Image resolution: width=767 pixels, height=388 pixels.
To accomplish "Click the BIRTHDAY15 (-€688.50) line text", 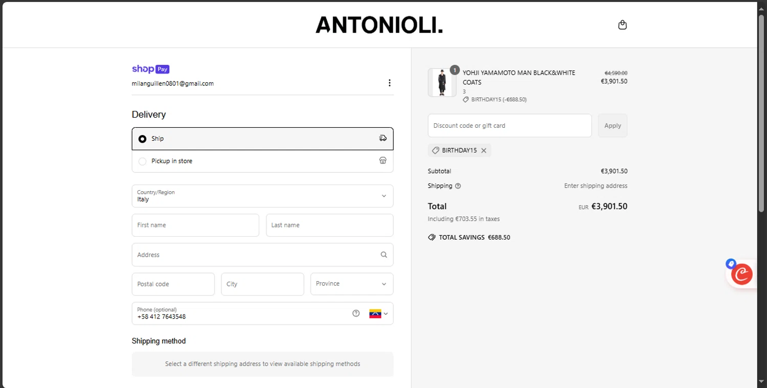I will (499, 100).
